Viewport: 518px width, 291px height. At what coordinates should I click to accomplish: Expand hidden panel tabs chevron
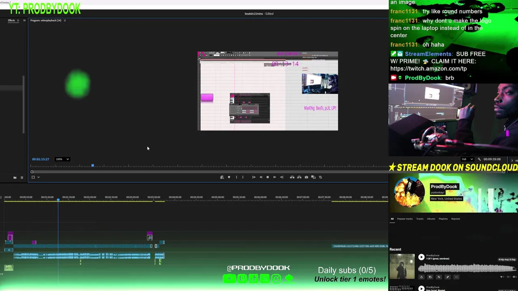point(24,20)
